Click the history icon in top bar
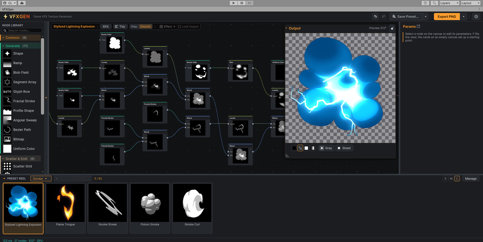 (426, 3)
